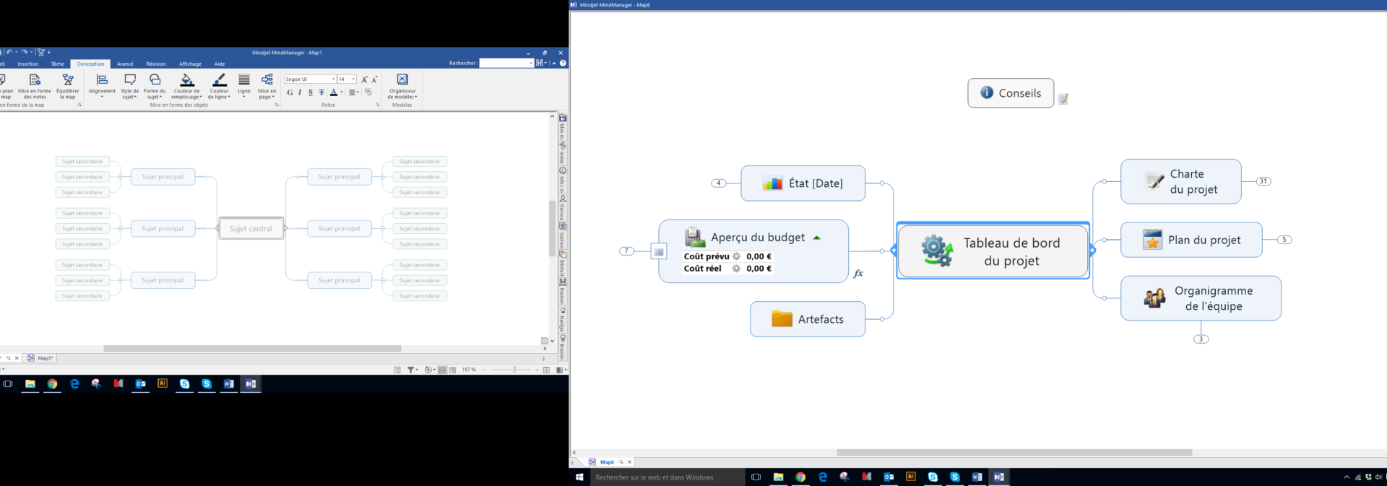Screen dimensions: 1387x486
Task: Click the Équilibrer la map icon
Action: pyautogui.click(x=68, y=81)
